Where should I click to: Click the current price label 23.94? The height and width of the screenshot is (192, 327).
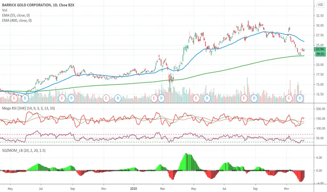[320, 49]
